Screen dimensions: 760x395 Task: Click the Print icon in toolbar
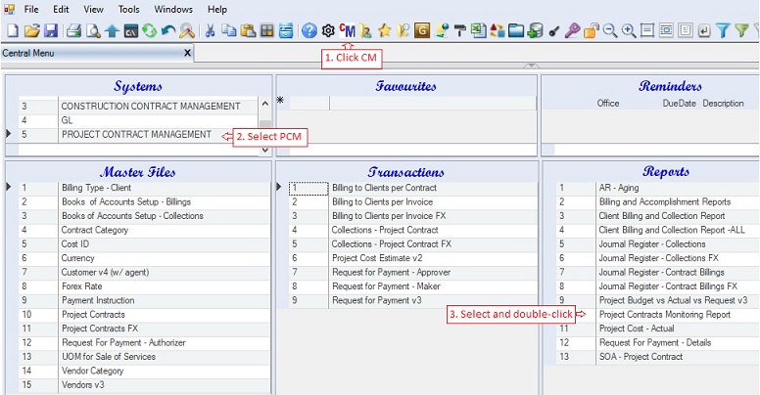pos(73,31)
